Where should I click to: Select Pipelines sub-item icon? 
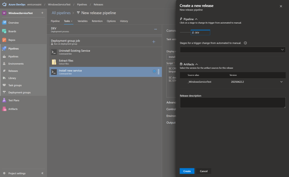4,56
